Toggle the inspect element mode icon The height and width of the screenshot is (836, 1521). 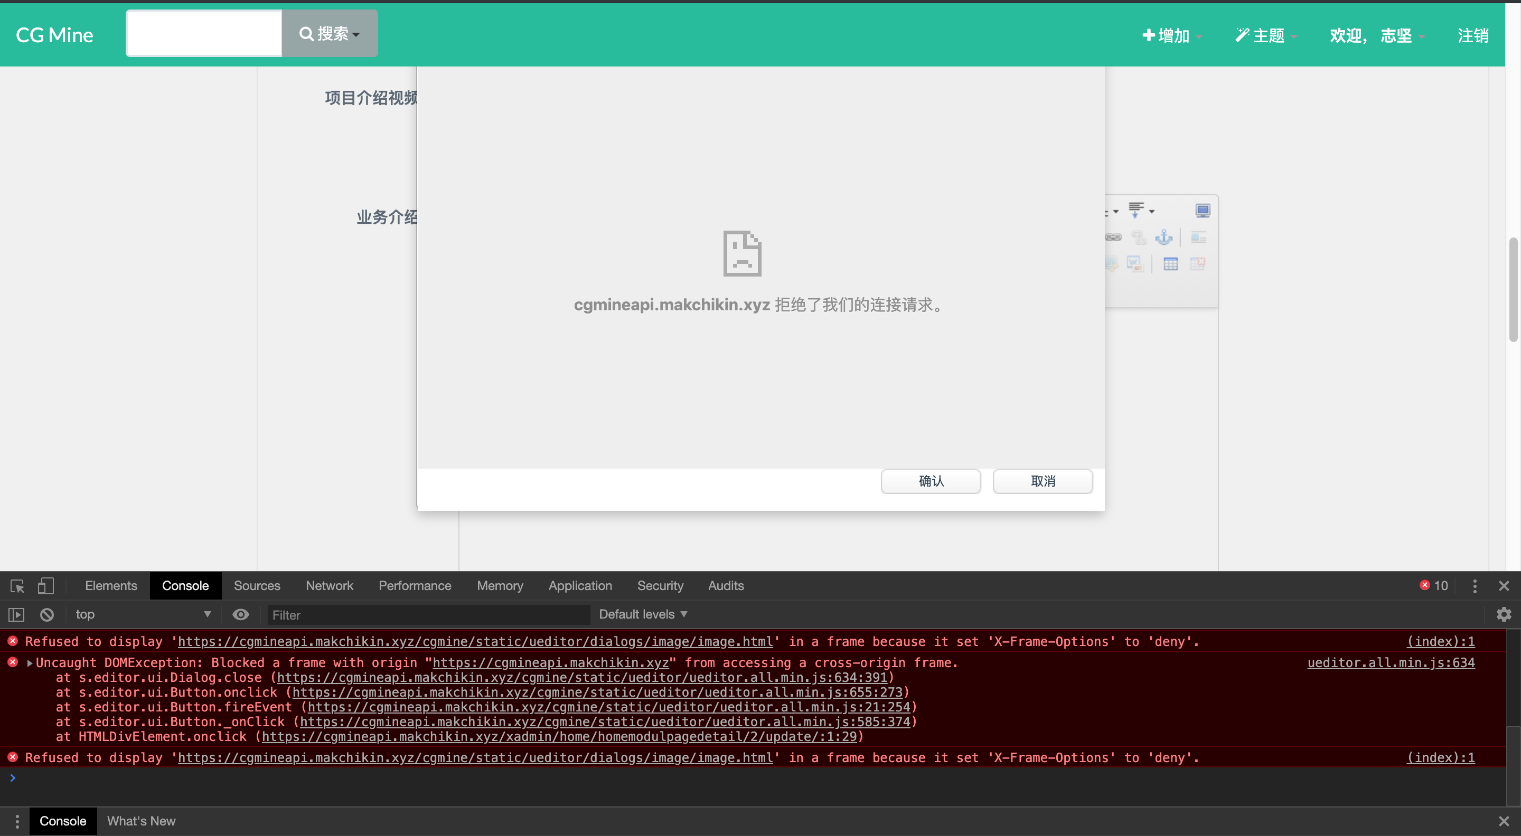pos(17,586)
